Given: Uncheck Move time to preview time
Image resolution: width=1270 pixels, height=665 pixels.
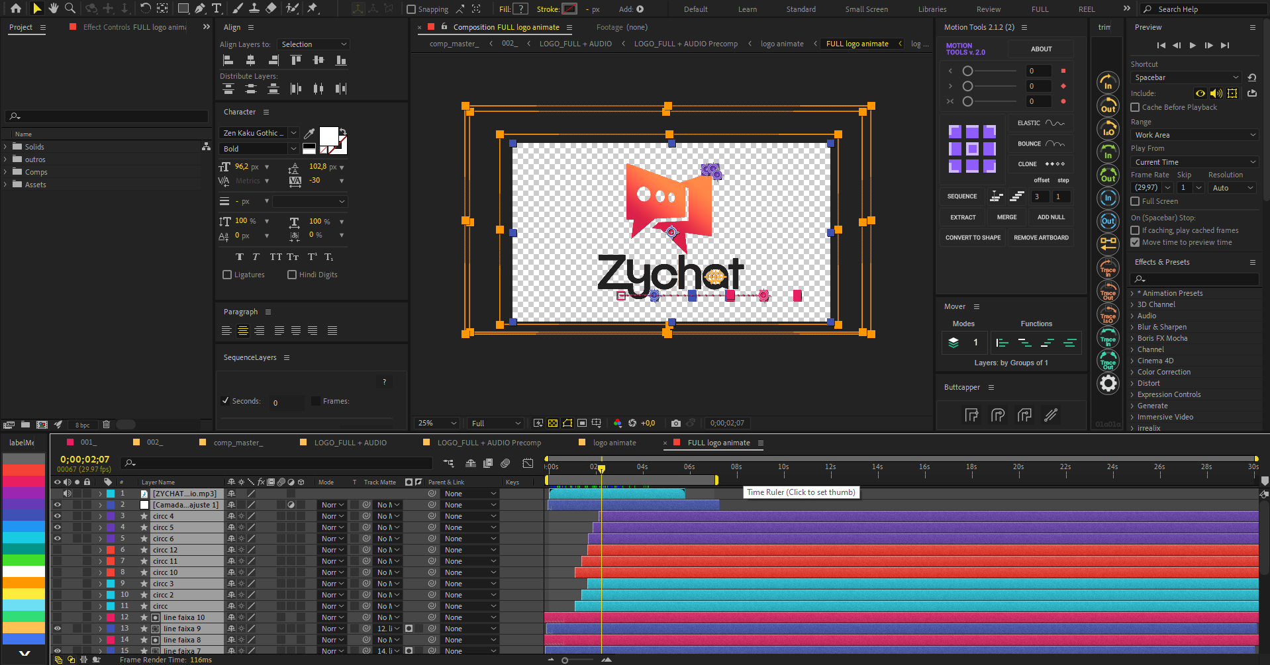Looking at the screenshot, I should click(1135, 242).
